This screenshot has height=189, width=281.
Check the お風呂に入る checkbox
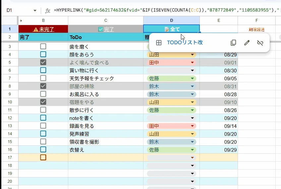click(43, 94)
